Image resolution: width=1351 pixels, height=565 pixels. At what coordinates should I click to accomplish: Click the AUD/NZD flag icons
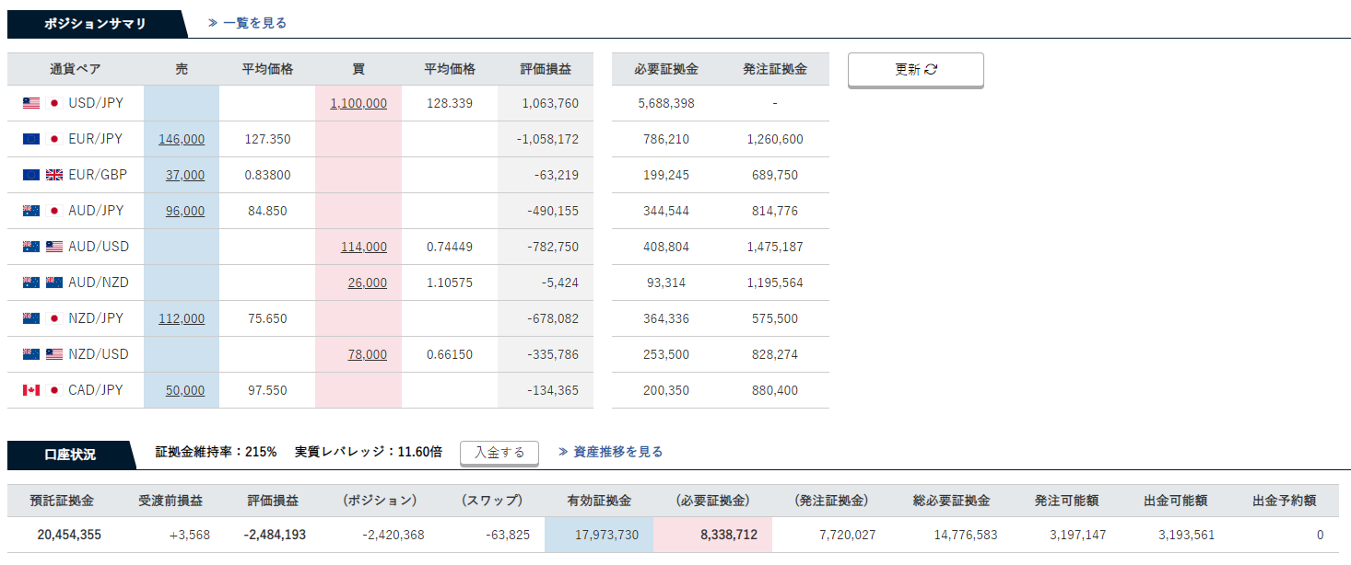click(x=42, y=282)
